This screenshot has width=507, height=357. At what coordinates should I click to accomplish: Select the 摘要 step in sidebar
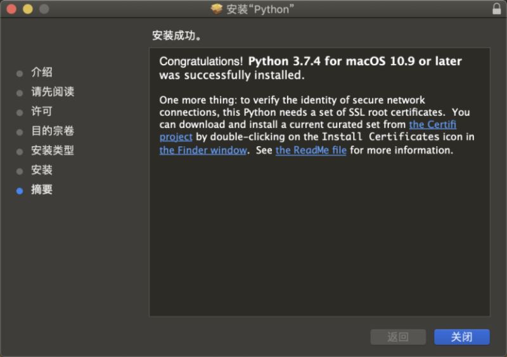tap(42, 190)
